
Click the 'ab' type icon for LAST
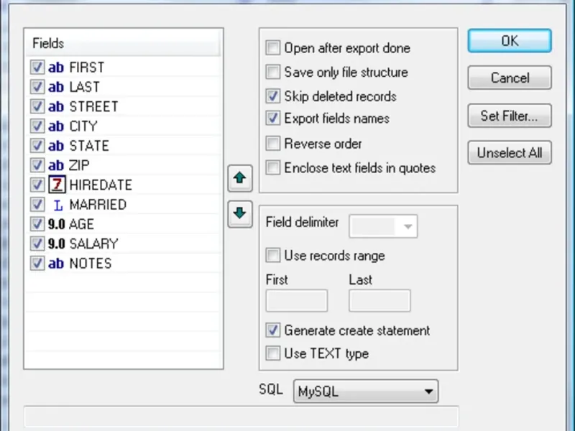[x=56, y=87]
